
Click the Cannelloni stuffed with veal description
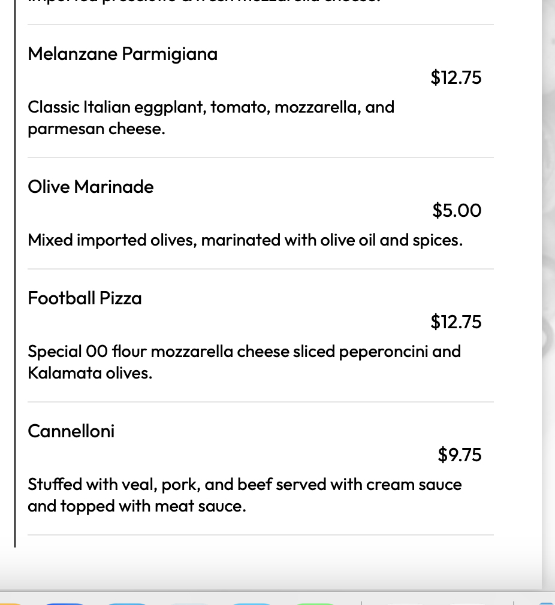(x=245, y=484)
